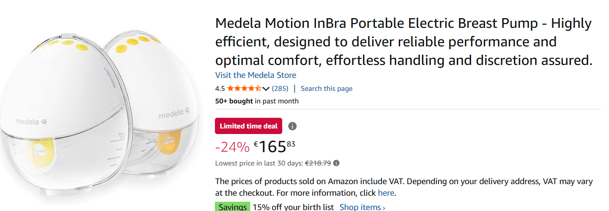Click the Search this page link
The image size is (609, 211).
326,89
